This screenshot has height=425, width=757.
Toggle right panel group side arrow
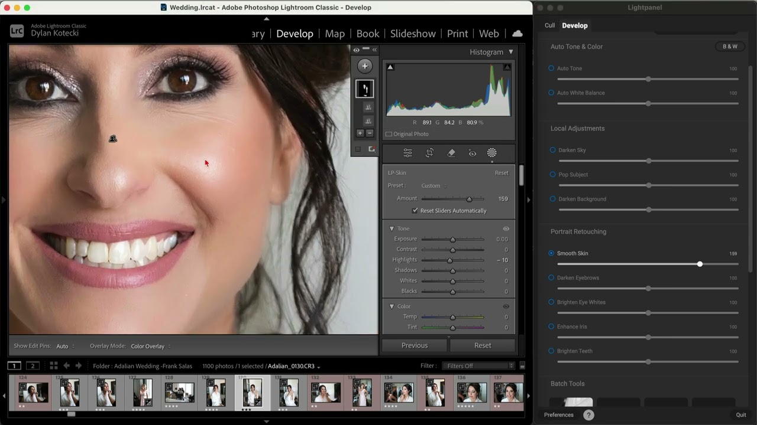click(x=528, y=200)
